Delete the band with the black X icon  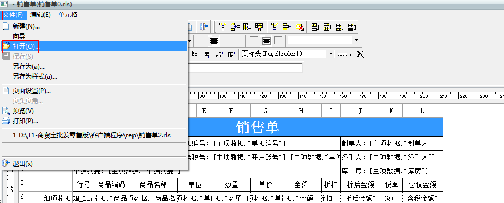point(360,54)
